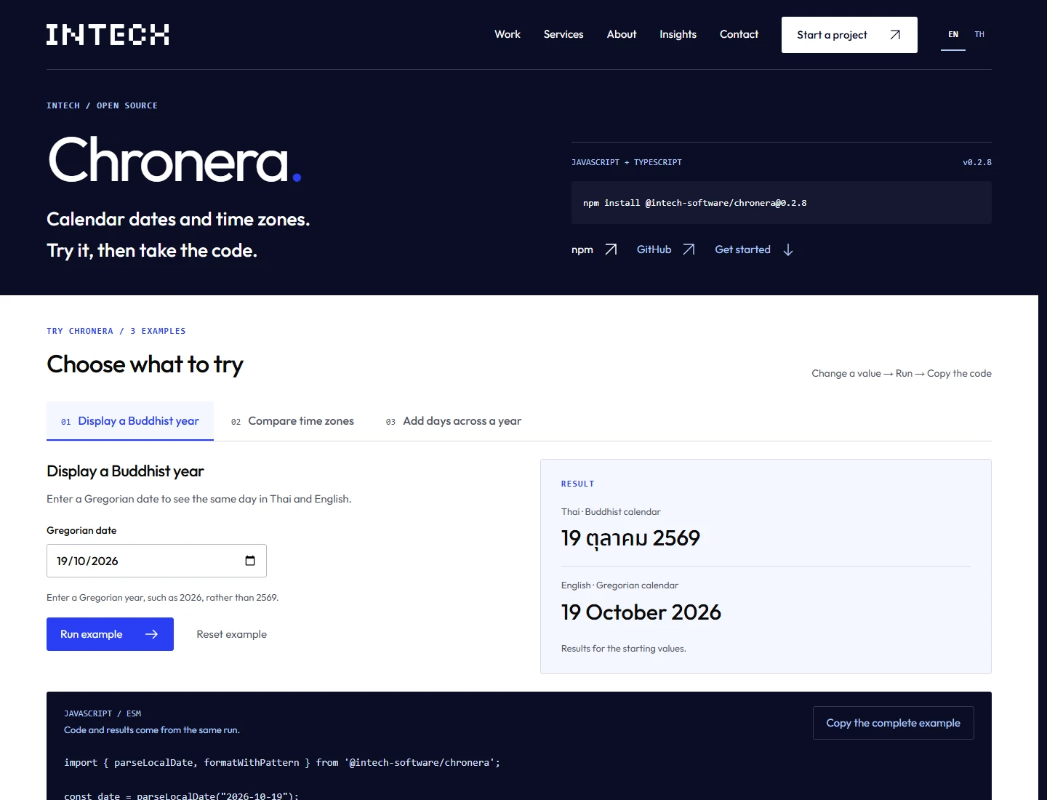The image size is (1047, 800).
Task: Click the external arrow icon next to GitHub
Action: click(x=689, y=249)
